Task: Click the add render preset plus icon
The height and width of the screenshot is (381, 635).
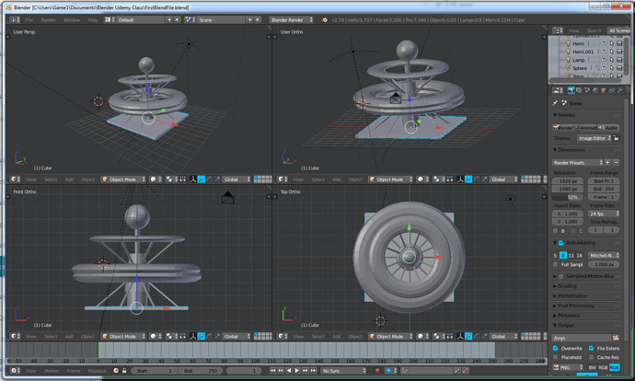Action: pos(607,162)
